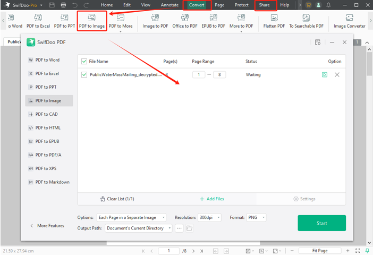The width and height of the screenshot is (373, 255).
Task: Open the user account icon
Action: [x=318, y=5]
